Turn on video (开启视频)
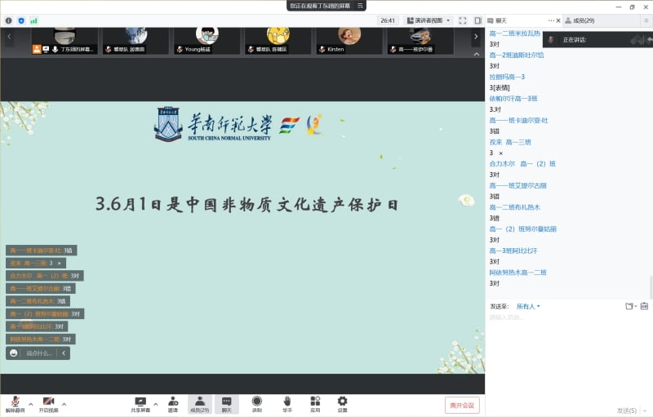653x417 pixels. pyautogui.click(x=49, y=403)
